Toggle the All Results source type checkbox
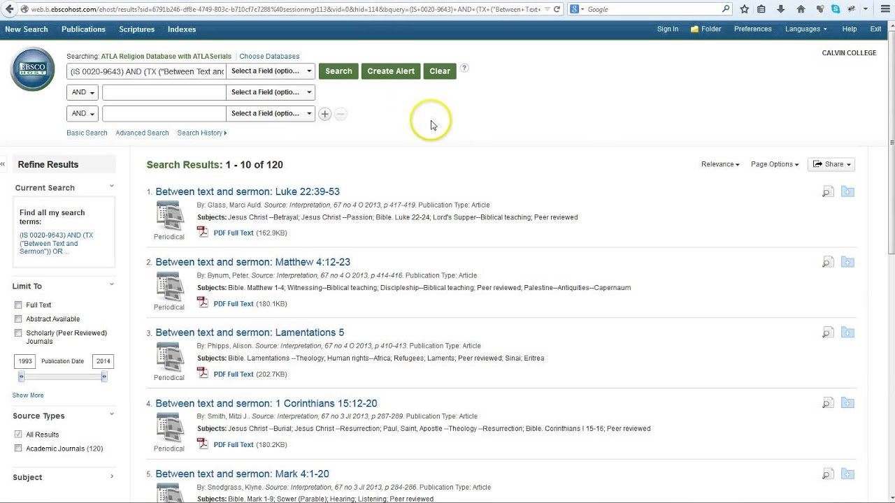Image resolution: width=895 pixels, height=503 pixels. click(x=18, y=435)
